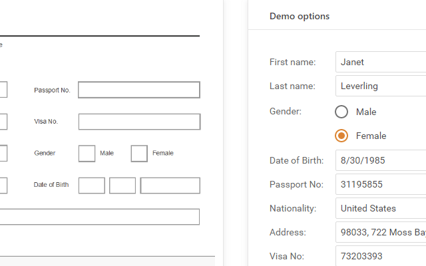This screenshot has width=426, height=266.
Task: Select the Male radio button in Demo options
Action: pos(341,112)
